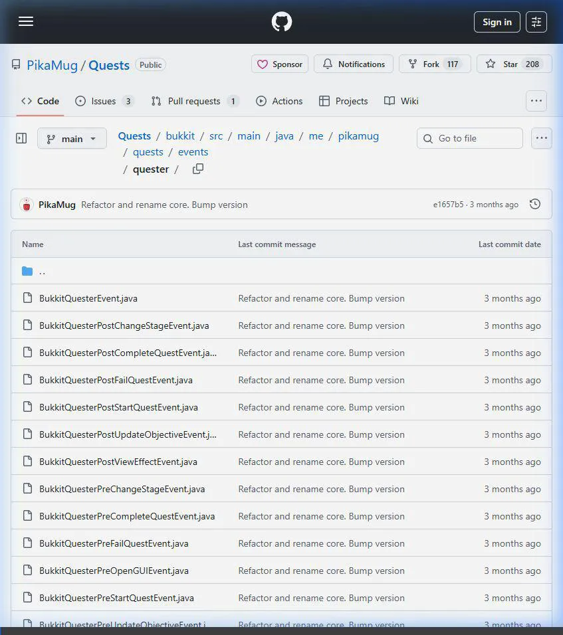The height and width of the screenshot is (635, 563).
Task: Open Notifications for this repository
Action: pos(354,64)
